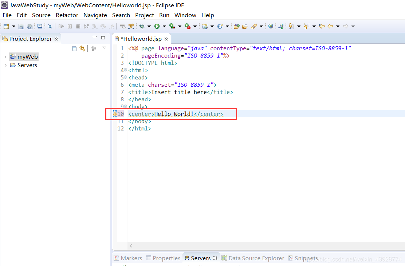
Task: Switch to the Properties tab
Action: click(x=163, y=258)
